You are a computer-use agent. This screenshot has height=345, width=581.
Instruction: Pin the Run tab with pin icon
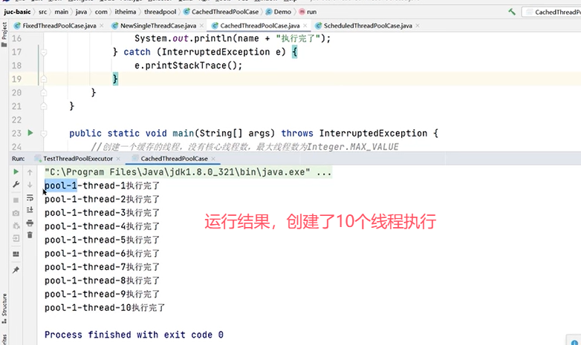tap(16, 270)
